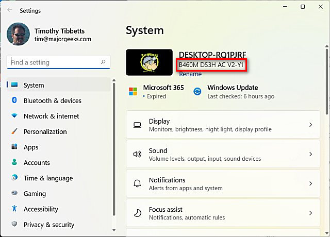Click the tim@majorgeeks.com email text
The image size is (330, 237).
(x=63, y=39)
